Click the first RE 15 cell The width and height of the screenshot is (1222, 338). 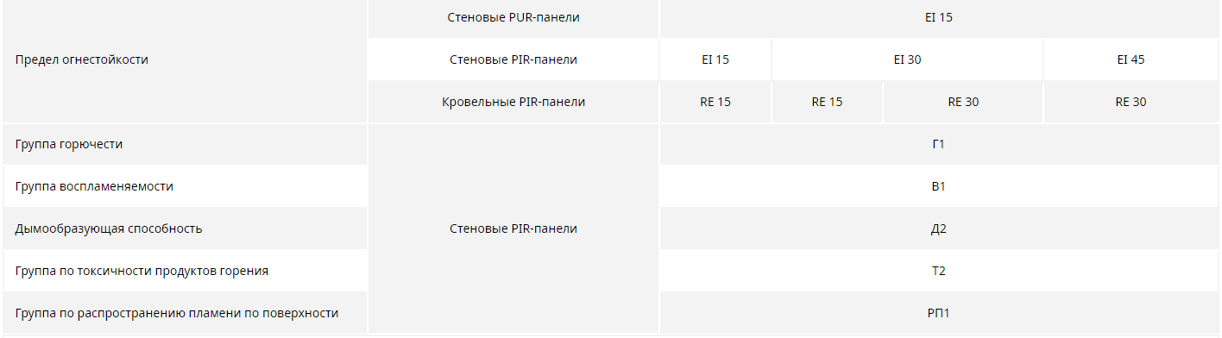click(x=715, y=102)
